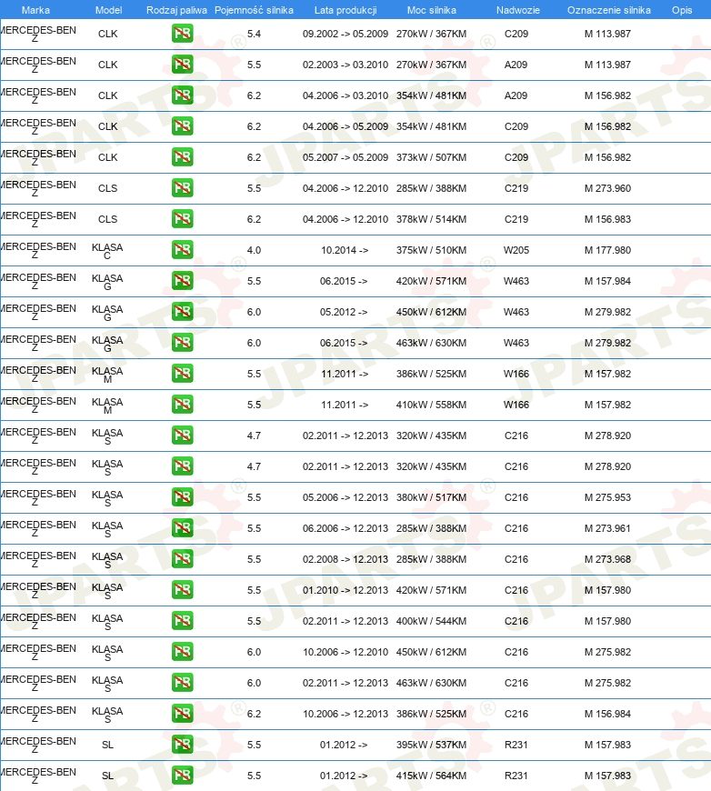Select the engine code M 275.953
The width and height of the screenshot is (711, 791).
click(607, 497)
